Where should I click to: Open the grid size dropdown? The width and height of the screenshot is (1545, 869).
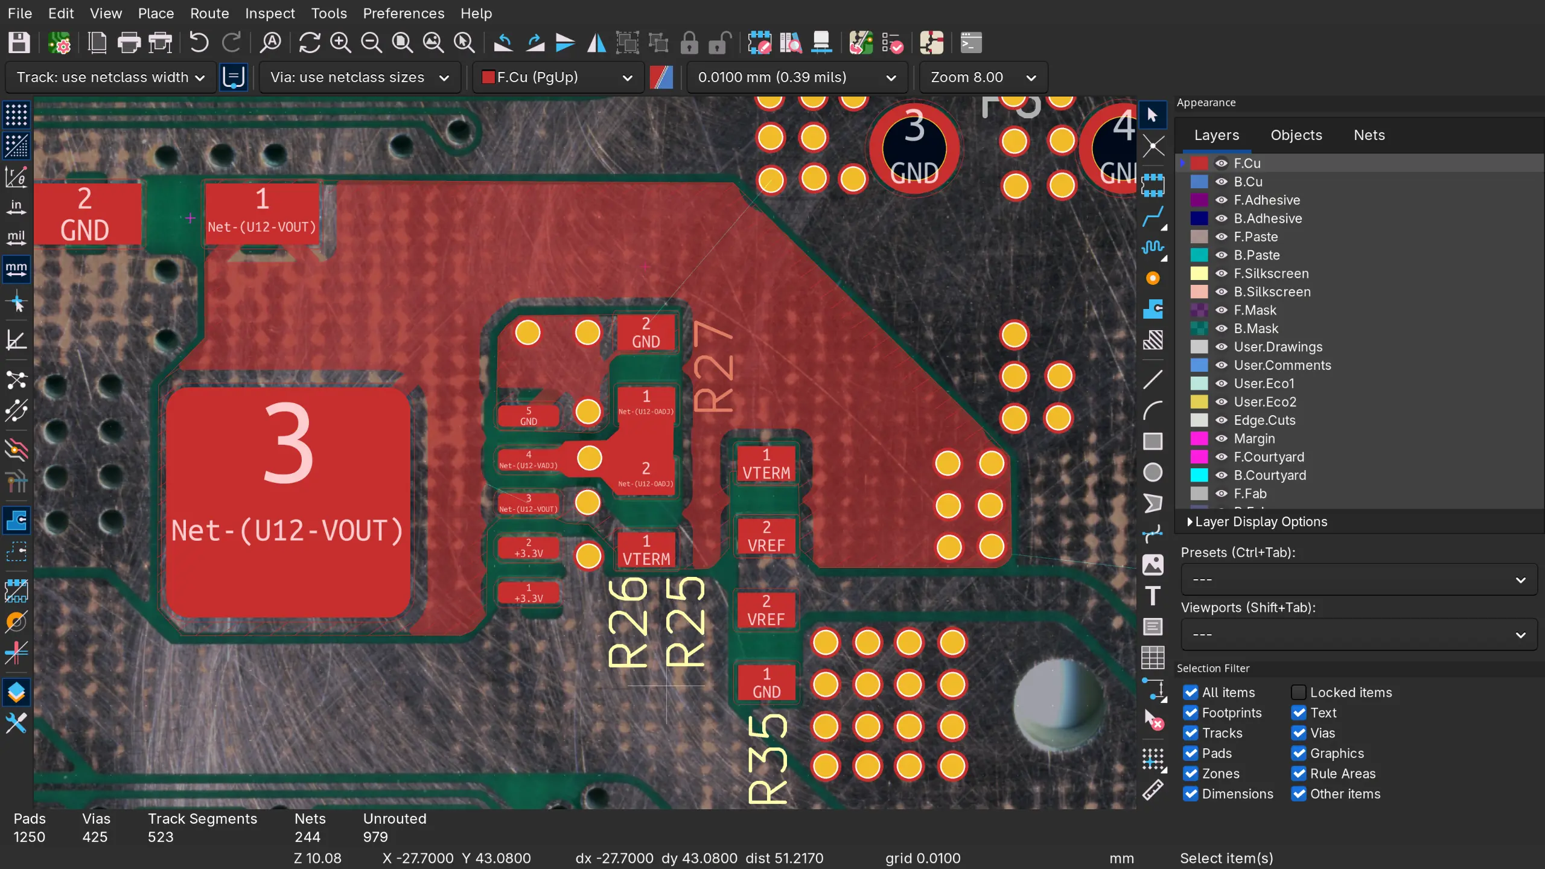pos(797,77)
